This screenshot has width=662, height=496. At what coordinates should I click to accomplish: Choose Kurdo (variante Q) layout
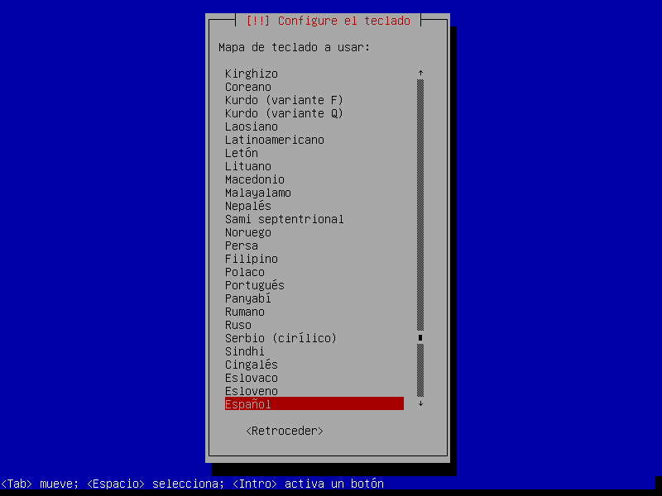[x=284, y=113]
